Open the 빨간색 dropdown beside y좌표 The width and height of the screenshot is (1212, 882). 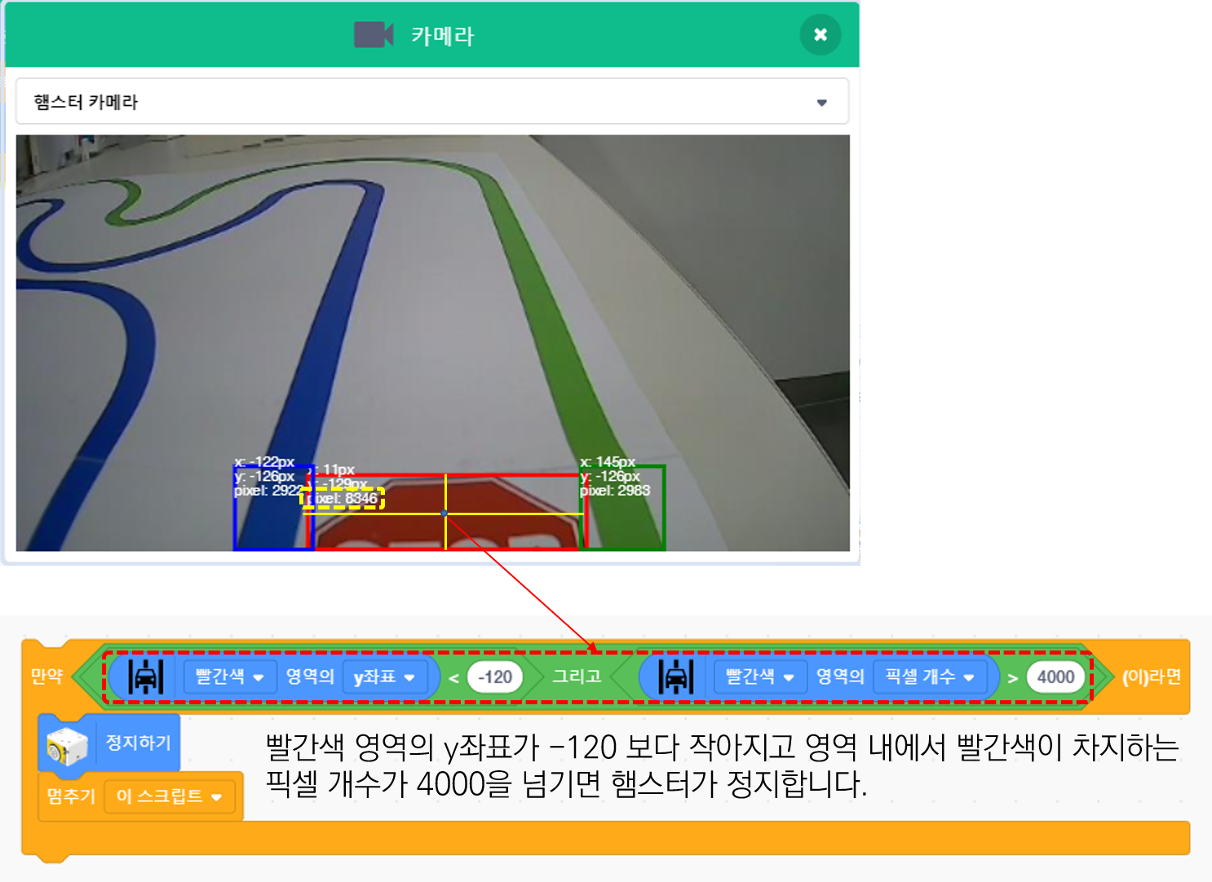pyautogui.click(x=229, y=677)
